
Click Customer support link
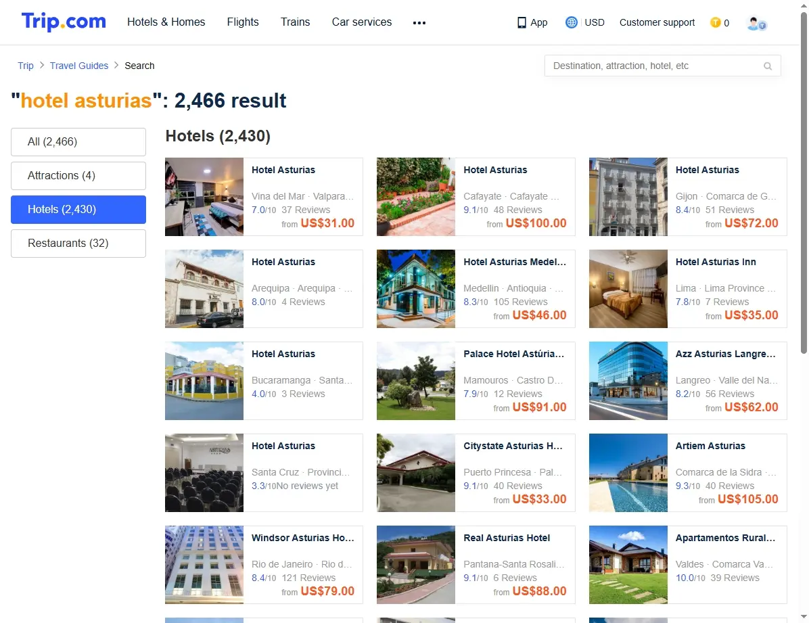657,22
